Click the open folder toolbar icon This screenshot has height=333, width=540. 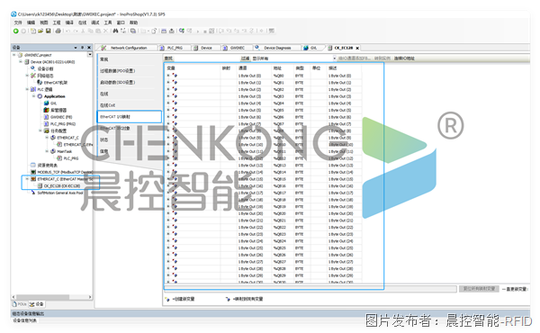(40, 31)
